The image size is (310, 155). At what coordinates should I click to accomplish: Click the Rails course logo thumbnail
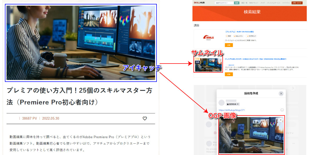pyautogui.click(x=208, y=38)
